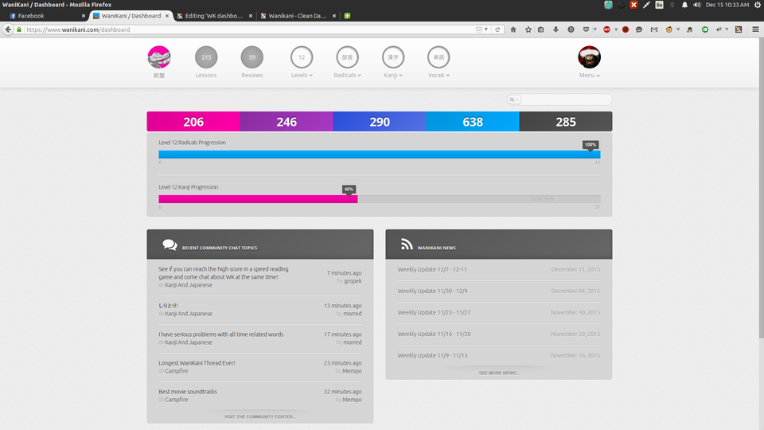Open the Firefox hamburger menu
The height and width of the screenshot is (430, 764).
(x=755, y=29)
